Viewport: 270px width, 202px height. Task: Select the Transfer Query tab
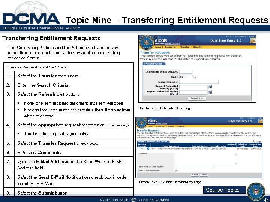[154, 64]
